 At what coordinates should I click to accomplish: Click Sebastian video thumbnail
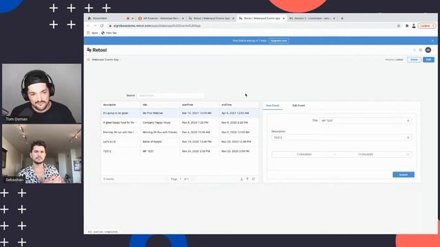(x=41, y=154)
